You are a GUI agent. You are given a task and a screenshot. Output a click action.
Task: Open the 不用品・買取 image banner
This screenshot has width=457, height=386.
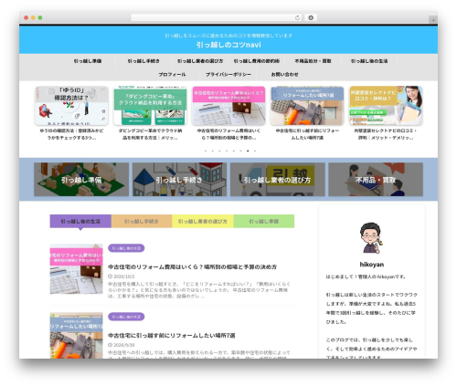point(376,180)
